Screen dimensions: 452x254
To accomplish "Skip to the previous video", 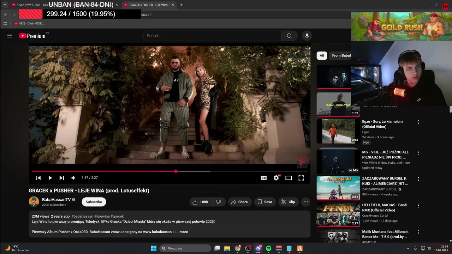I will [x=38, y=178].
